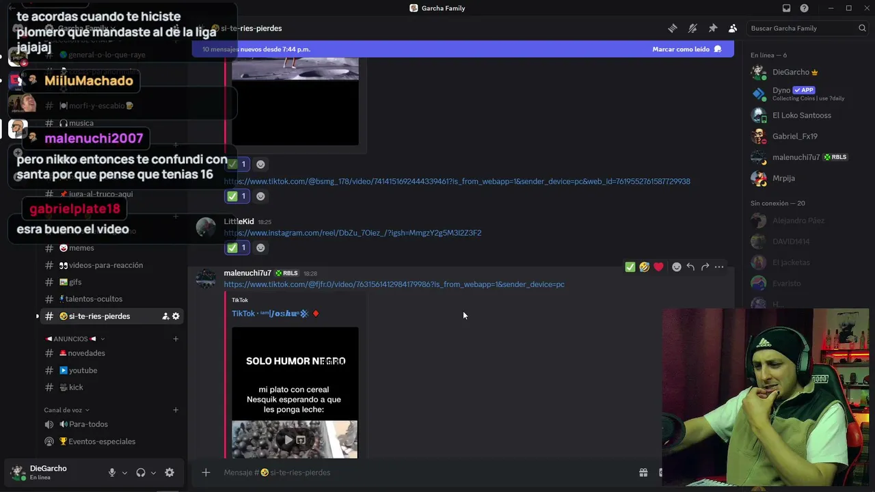The image size is (875, 492).
Task: Open Discord help question mark icon
Action: 804,8
